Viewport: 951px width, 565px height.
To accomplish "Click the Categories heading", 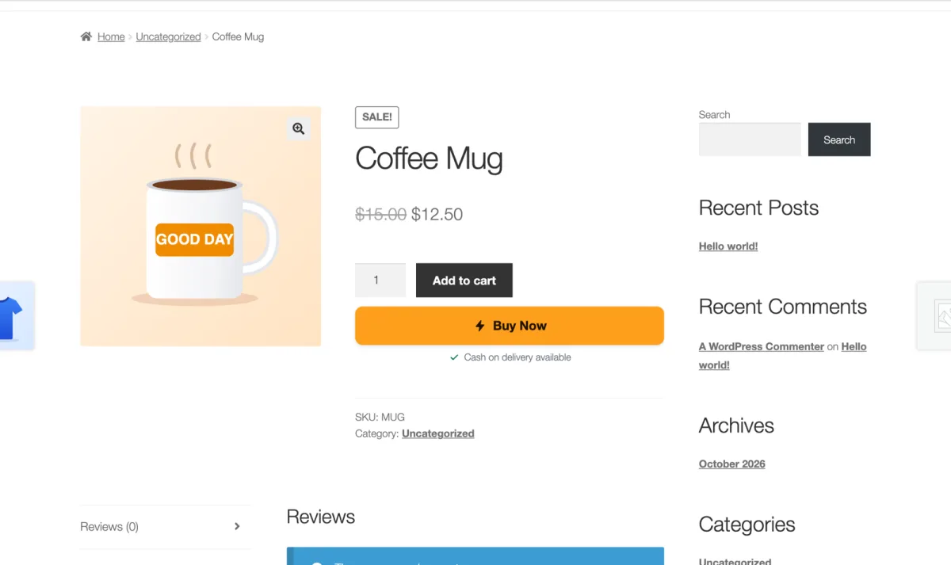I will point(747,525).
